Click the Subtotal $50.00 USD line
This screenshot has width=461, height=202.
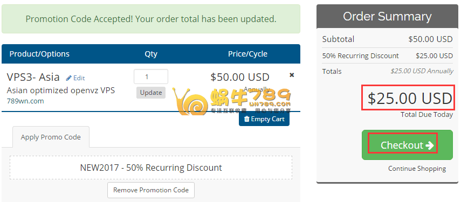click(x=387, y=39)
